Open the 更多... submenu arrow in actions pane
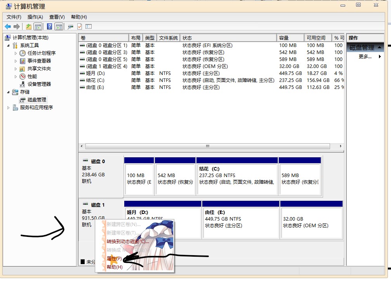This screenshot has width=391, height=287. click(380, 57)
